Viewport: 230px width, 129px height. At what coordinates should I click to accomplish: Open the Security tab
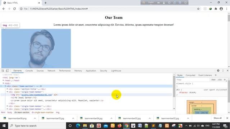pyautogui.click(x=103, y=71)
